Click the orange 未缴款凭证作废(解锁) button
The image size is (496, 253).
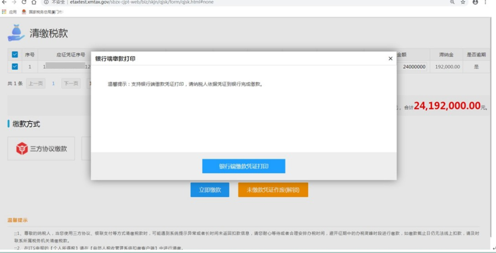pos(273,190)
